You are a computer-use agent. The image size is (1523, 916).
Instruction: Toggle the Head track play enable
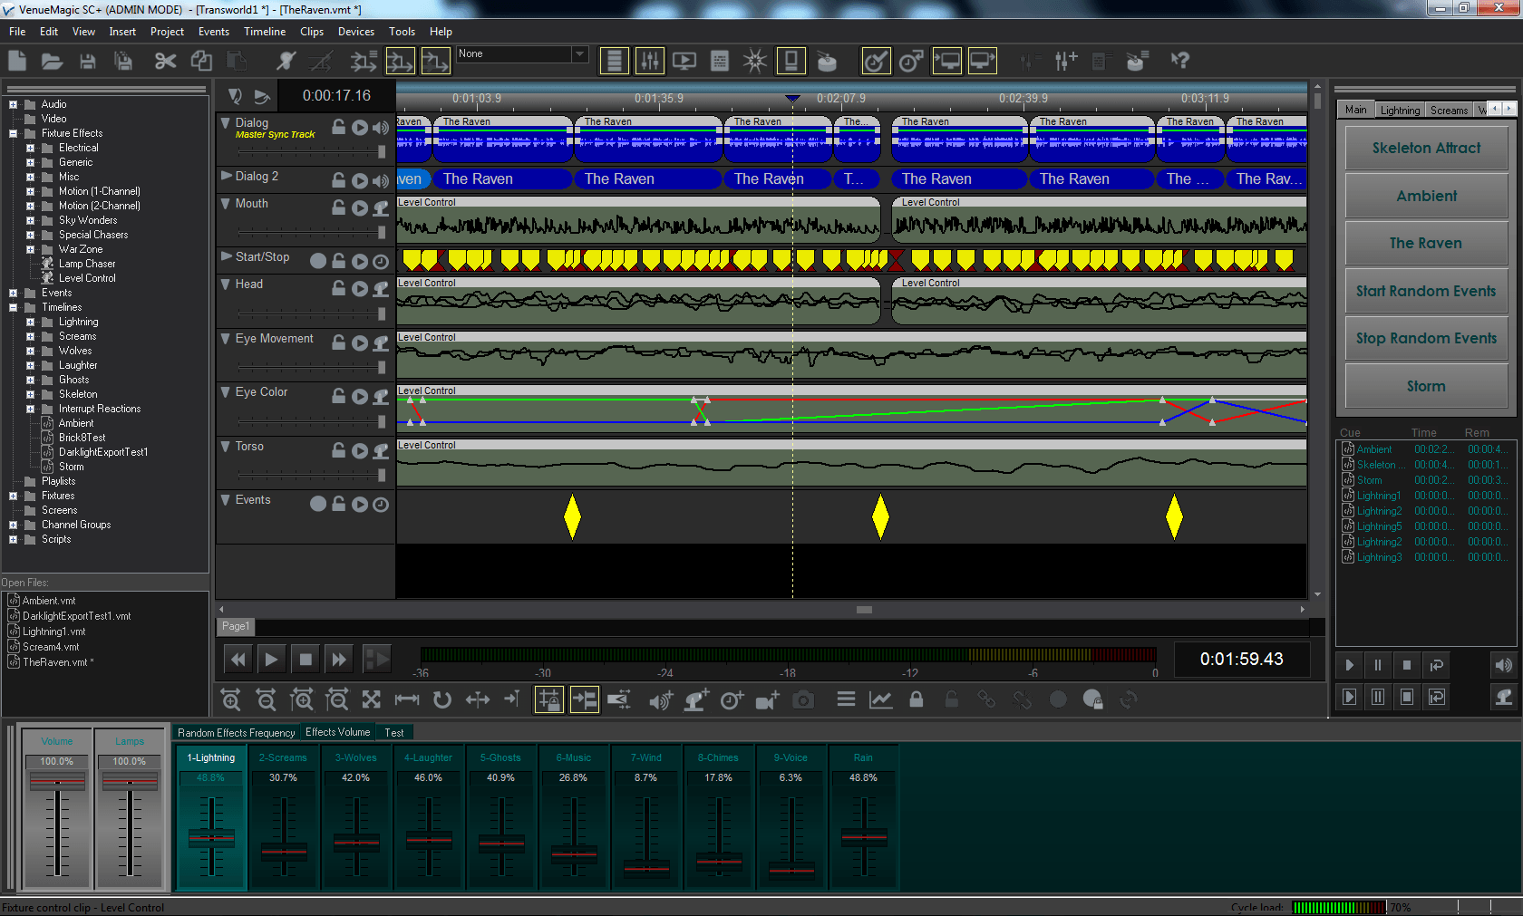coord(360,289)
